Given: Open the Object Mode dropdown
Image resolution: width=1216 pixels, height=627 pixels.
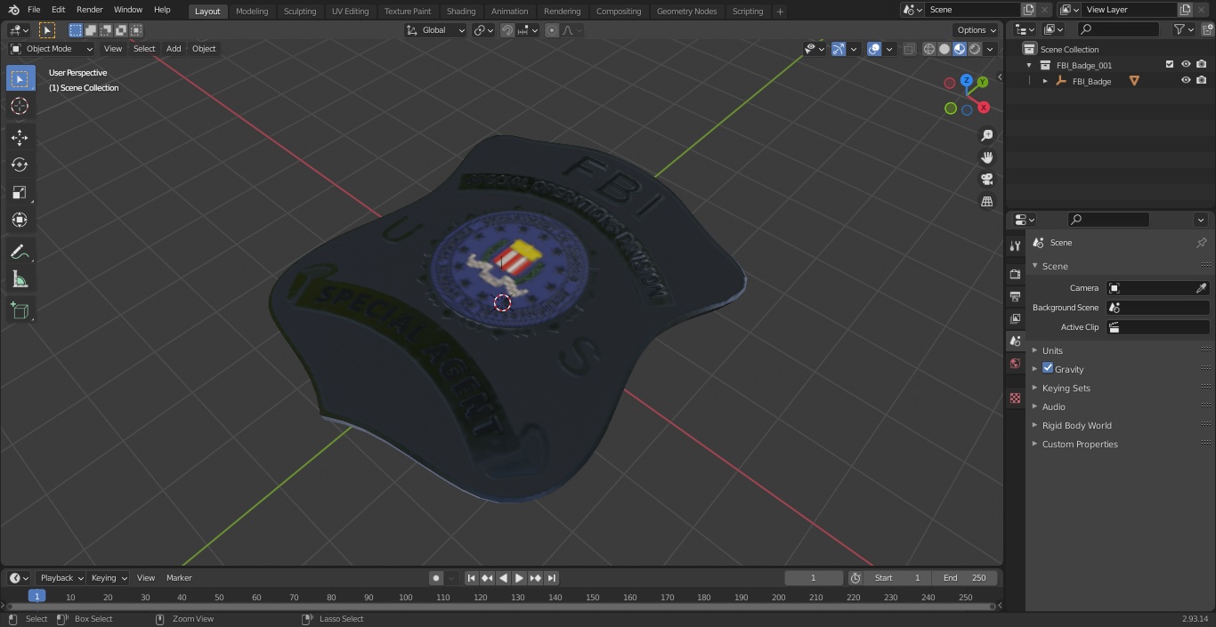Looking at the screenshot, I should pyautogui.click(x=51, y=49).
